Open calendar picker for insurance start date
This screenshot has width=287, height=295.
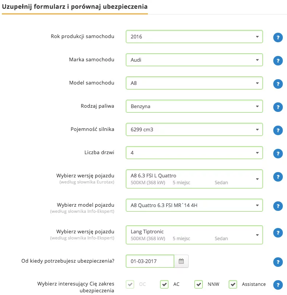pyautogui.click(x=181, y=261)
